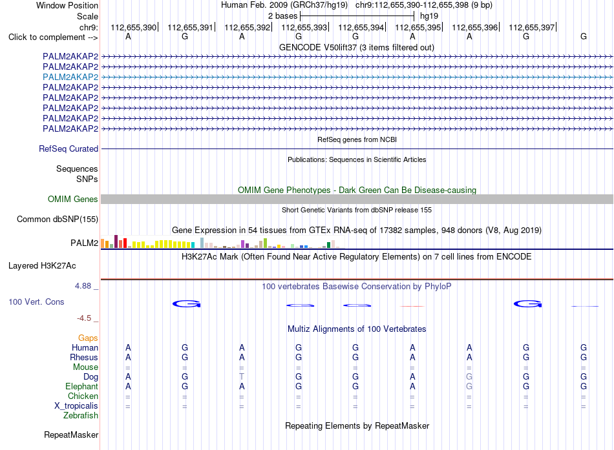Open the 100 Vert. Cons label
614x450 pixels.
point(36,302)
